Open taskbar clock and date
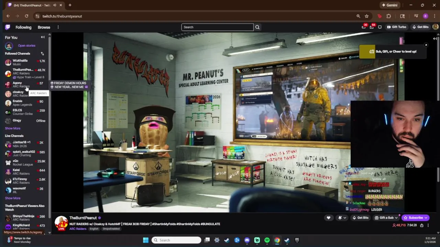Viewport: 440px width, 247px height. [430, 240]
